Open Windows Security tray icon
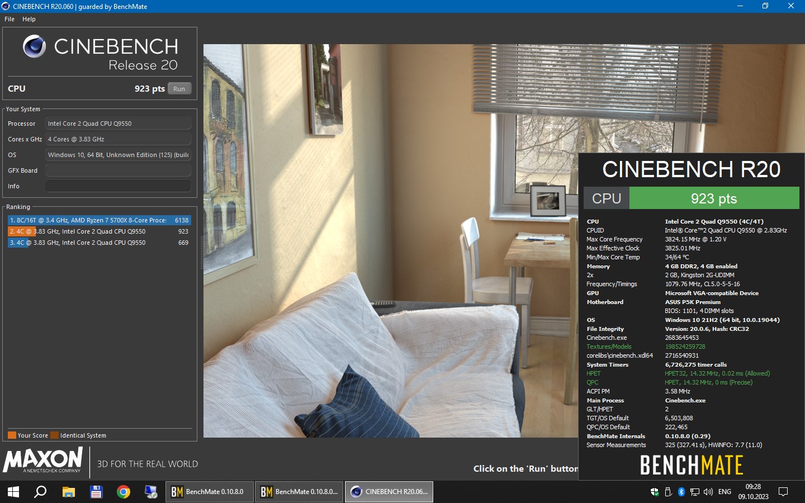The image size is (805, 503). [x=655, y=492]
